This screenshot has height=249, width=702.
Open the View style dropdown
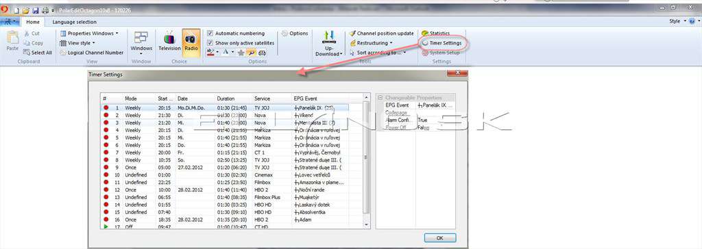(78, 43)
